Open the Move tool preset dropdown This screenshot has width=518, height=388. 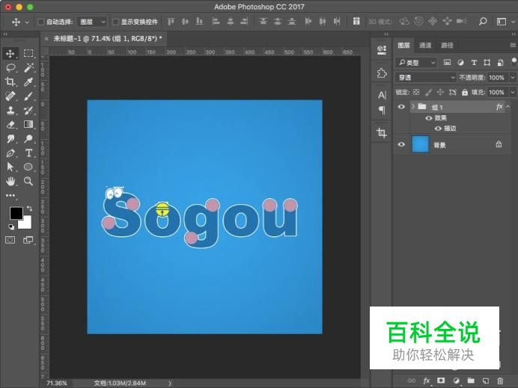point(27,22)
